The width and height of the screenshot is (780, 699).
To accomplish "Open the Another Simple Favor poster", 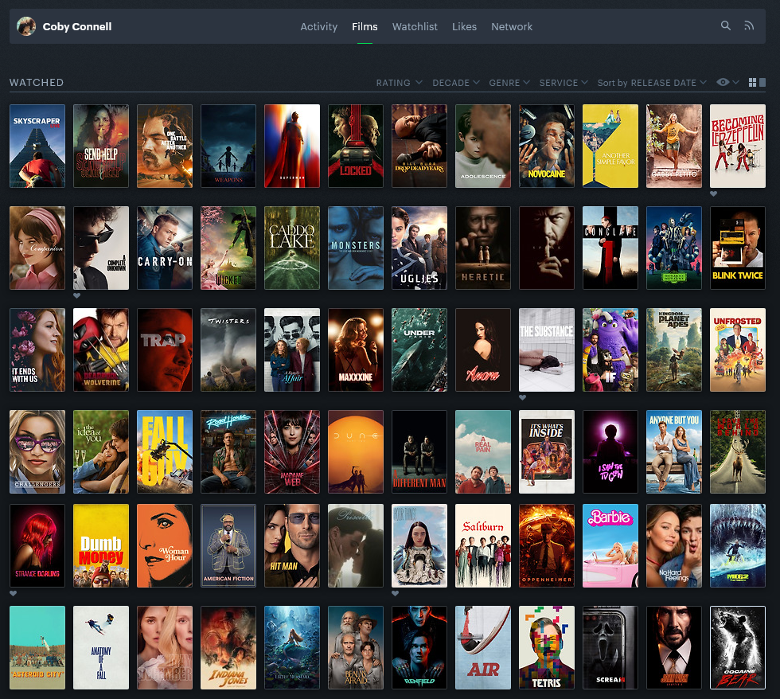I will click(610, 146).
